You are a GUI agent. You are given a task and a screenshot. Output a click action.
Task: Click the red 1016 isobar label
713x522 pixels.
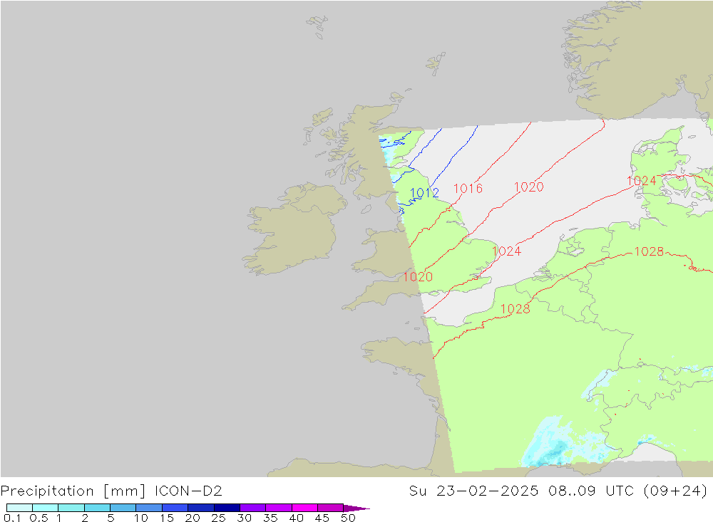pos(468,188)
